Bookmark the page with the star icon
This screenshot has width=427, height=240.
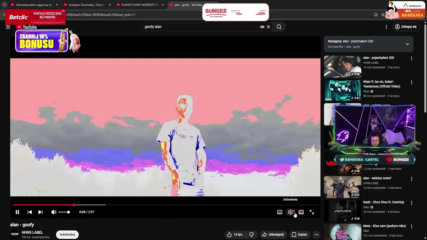pyautogui.click(x=383, y=15)
